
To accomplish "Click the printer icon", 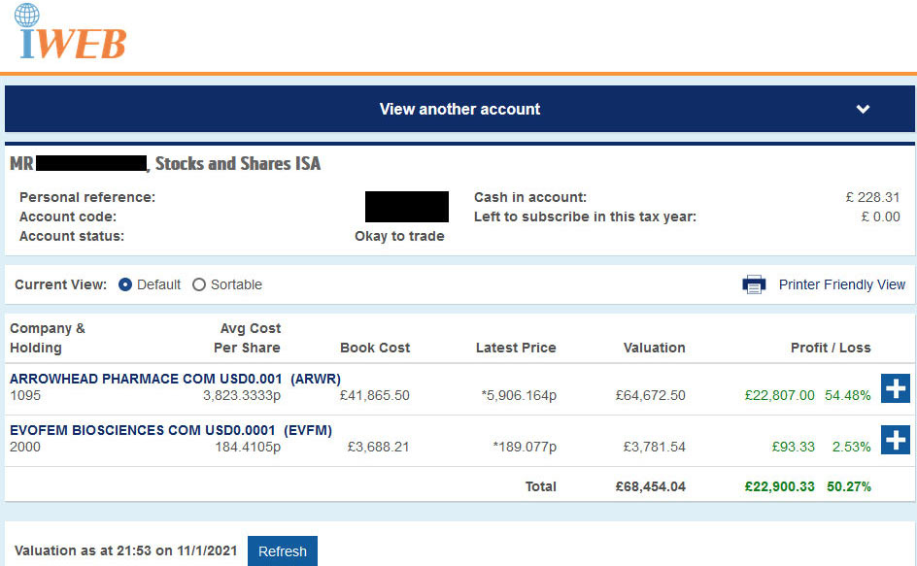I will tap(754, 284).
